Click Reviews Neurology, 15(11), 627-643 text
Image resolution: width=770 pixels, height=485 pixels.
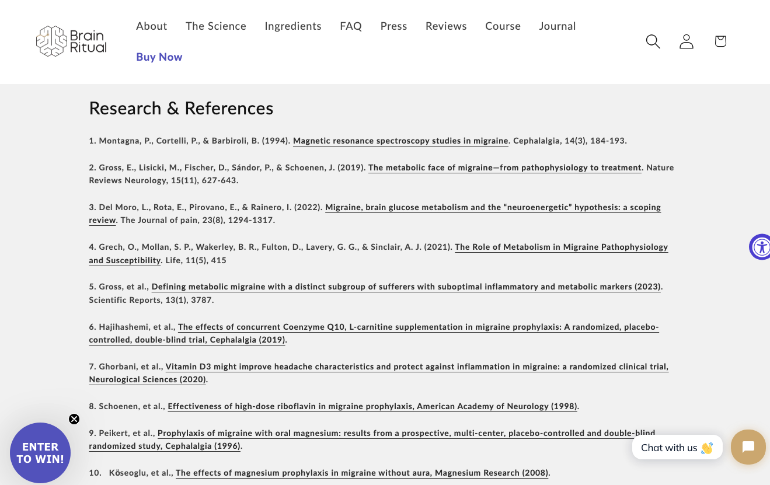coord(163,180)
